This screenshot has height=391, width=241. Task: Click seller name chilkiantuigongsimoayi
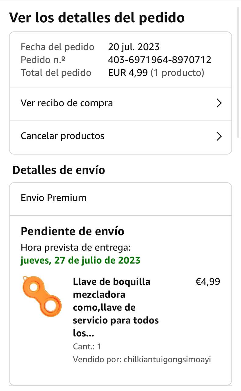(167, 360)
